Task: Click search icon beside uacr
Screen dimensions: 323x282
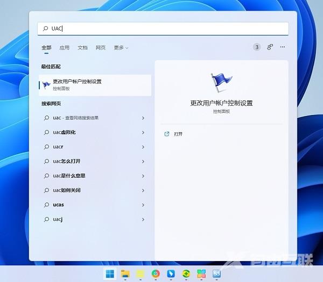Action: [x=46, y=147]
